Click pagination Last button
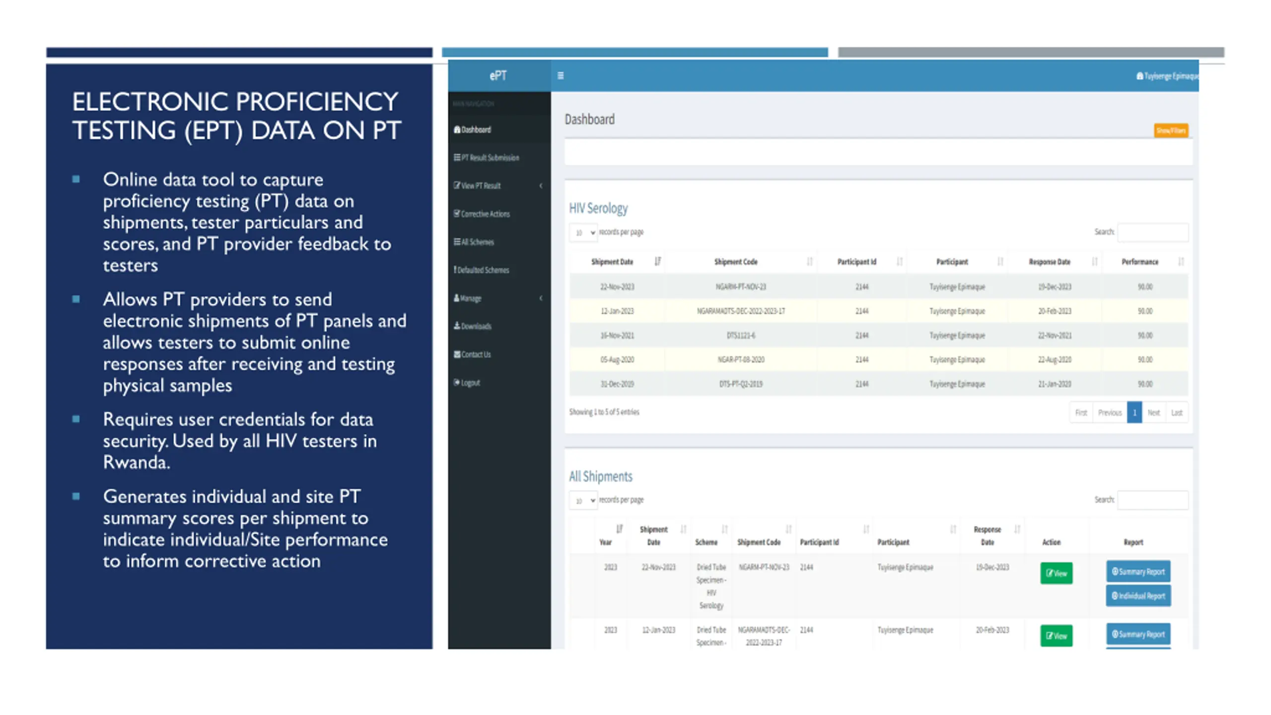This screenshot has height=715, width=1271. pyautogui.click(x=1177, y=413)
